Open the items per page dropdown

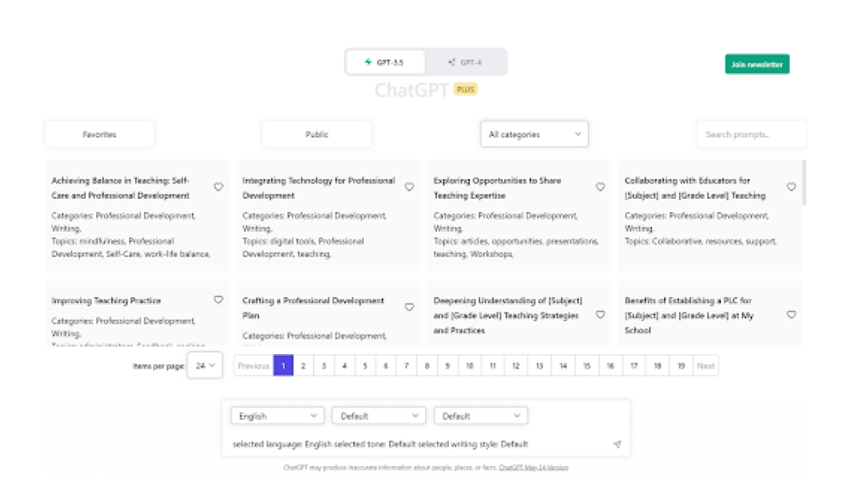pyautogui.click(x=205, y=365)
